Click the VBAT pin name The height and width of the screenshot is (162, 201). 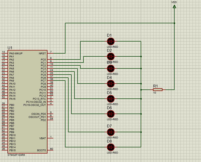click(x=43, y=138)
